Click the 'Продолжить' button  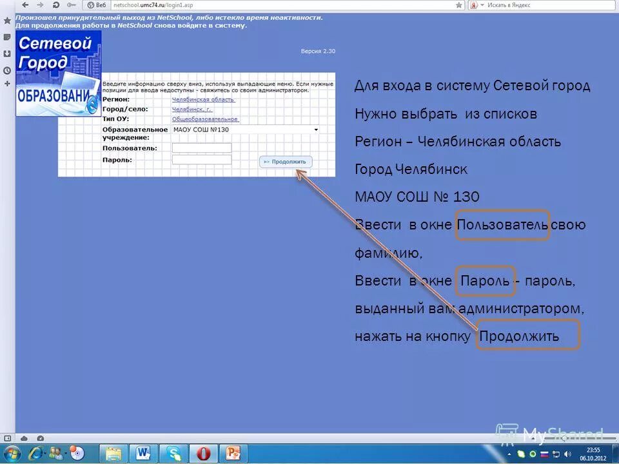(x=286, y=162)
